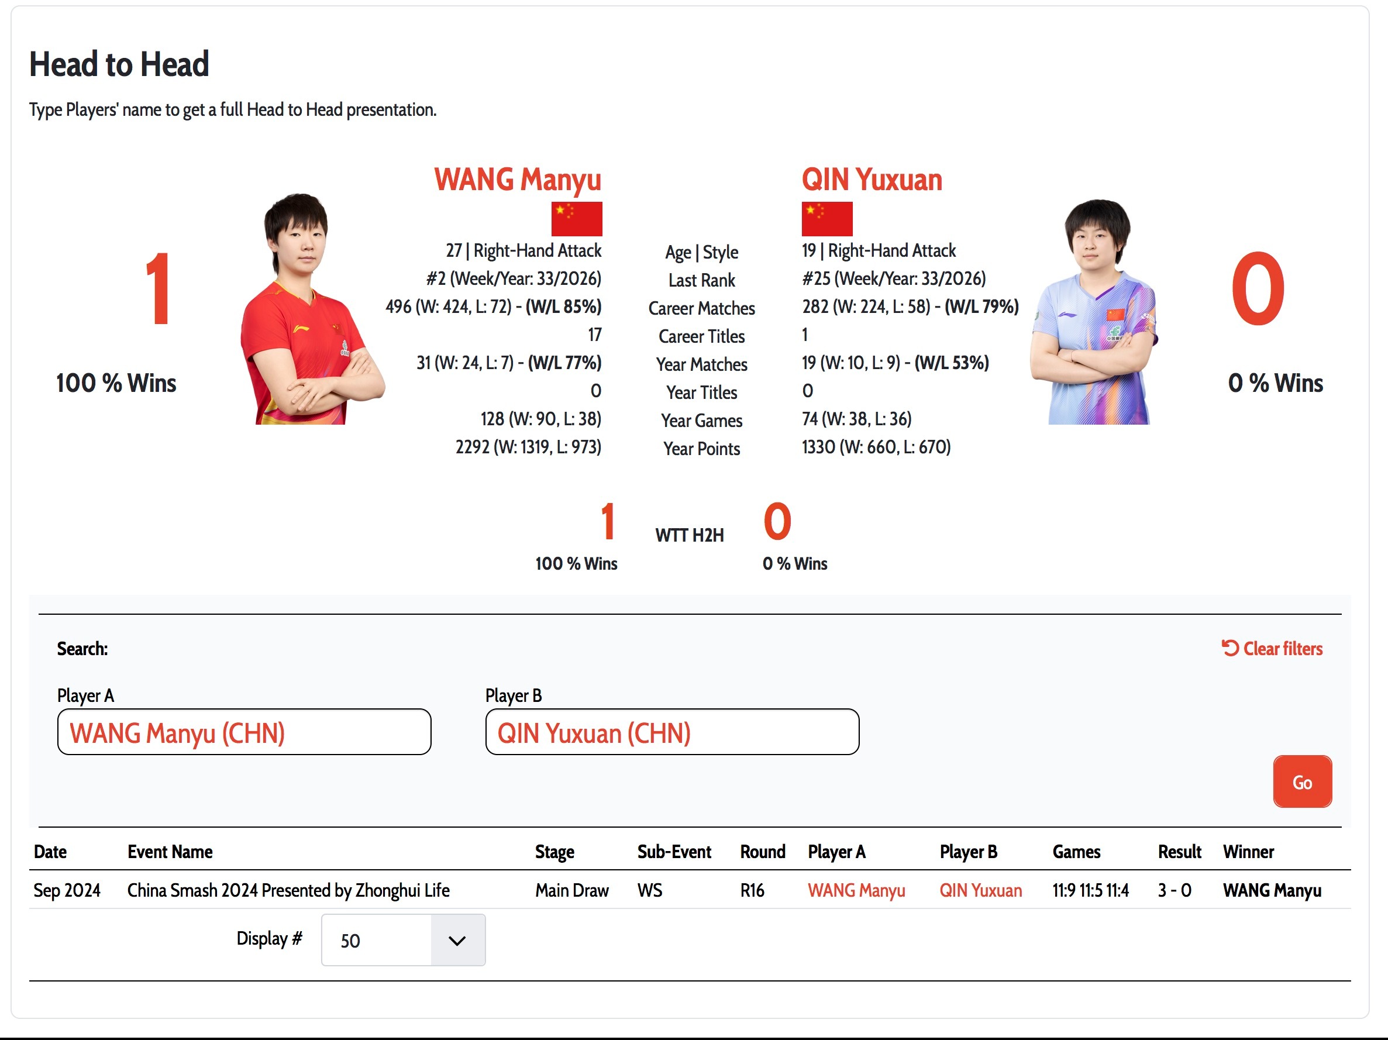Click WANG Manyu's China flag icon
Image resolution: width=1388 pixels, height=1040 pixels.
pyautogui.click(x=577, y=218)
